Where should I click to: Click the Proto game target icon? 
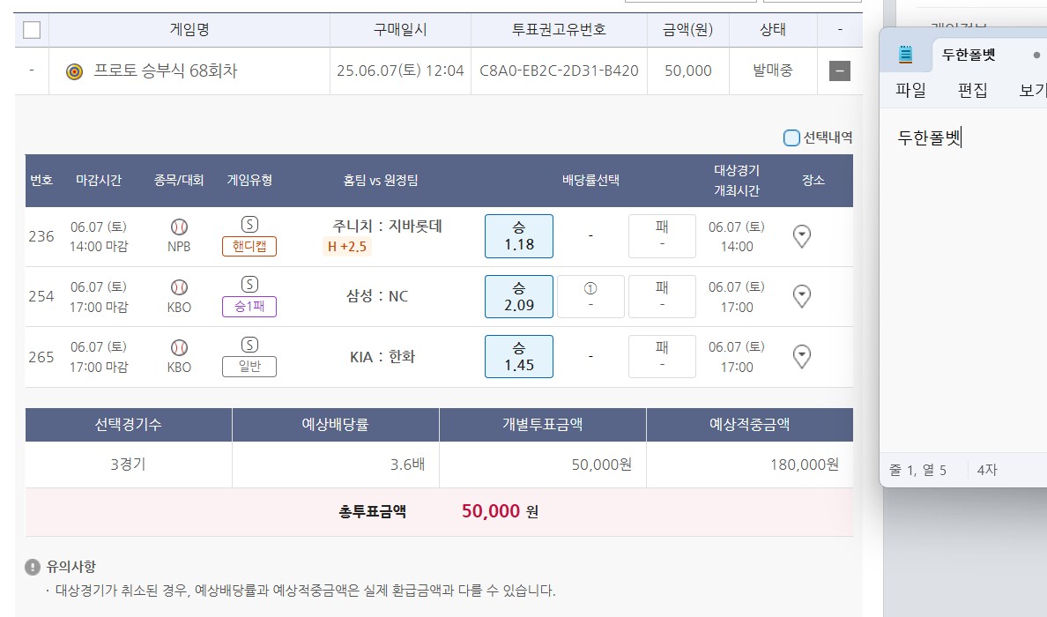[x=75, y=71]
